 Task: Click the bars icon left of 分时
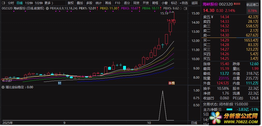[4, 3]
